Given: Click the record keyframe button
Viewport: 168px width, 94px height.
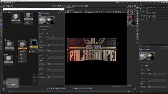Looking at the screenshot, I should pyautogui.click(x=75, y=88).
